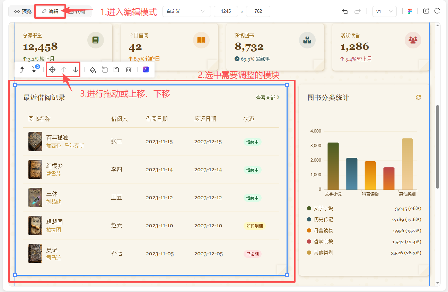The width and height of the screenshot is (448, 292).
Task: Switch to the 预览 tab
Action: point(23,11)
